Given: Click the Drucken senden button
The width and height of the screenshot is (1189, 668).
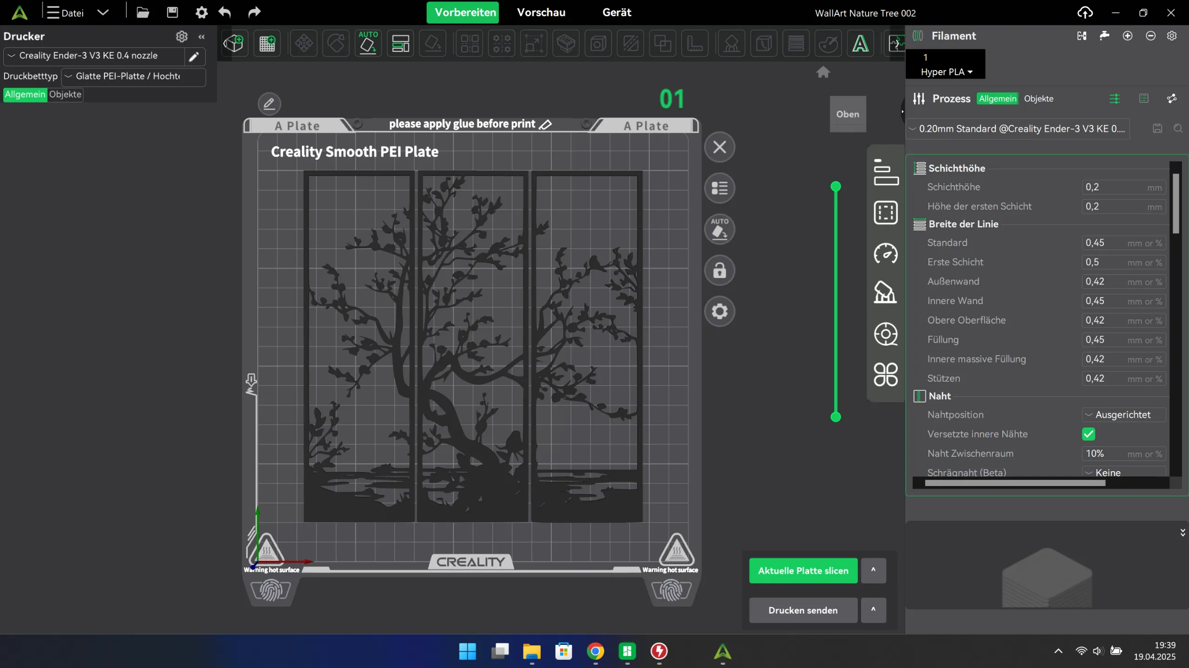Looking at the screenshot, I should 803,610.
